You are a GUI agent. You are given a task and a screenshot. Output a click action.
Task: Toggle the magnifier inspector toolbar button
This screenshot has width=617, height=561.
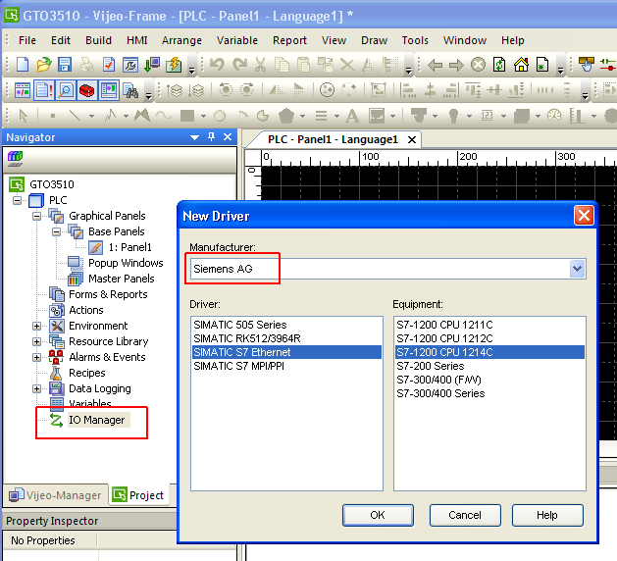[66, 90]
